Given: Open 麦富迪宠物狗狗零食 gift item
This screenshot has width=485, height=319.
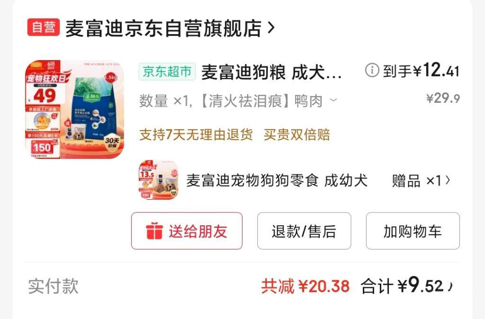Looking at the screenshot, I should 277,180.
